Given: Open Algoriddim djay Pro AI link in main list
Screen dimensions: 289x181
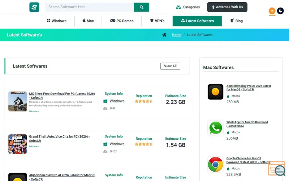Looking at the screenshot, I should (x=62, y=177).
